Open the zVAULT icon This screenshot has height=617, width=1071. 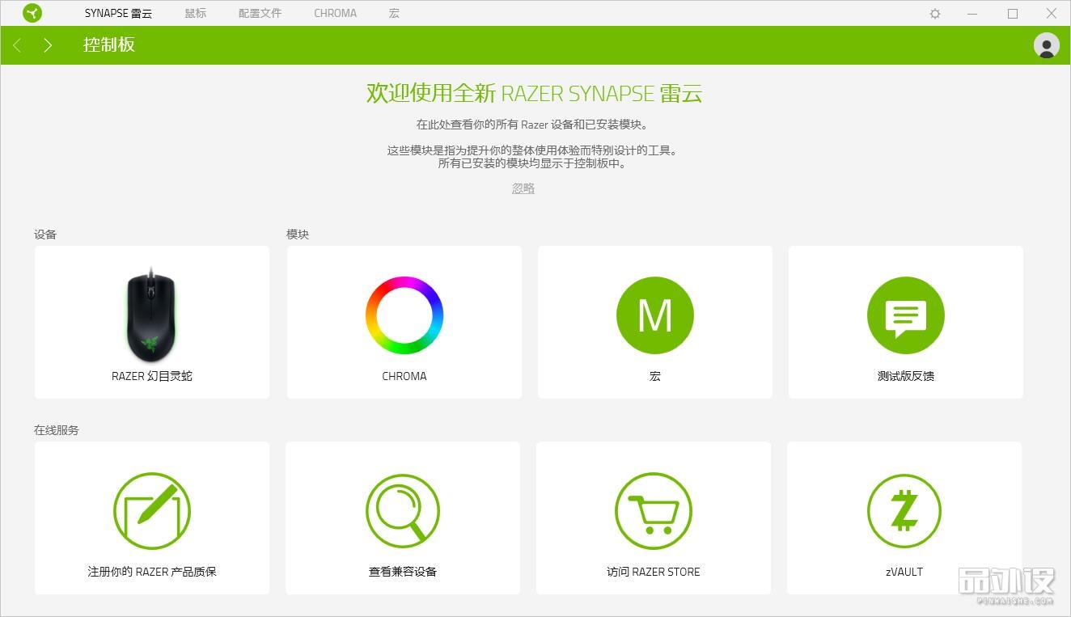[x=904, y=511]
